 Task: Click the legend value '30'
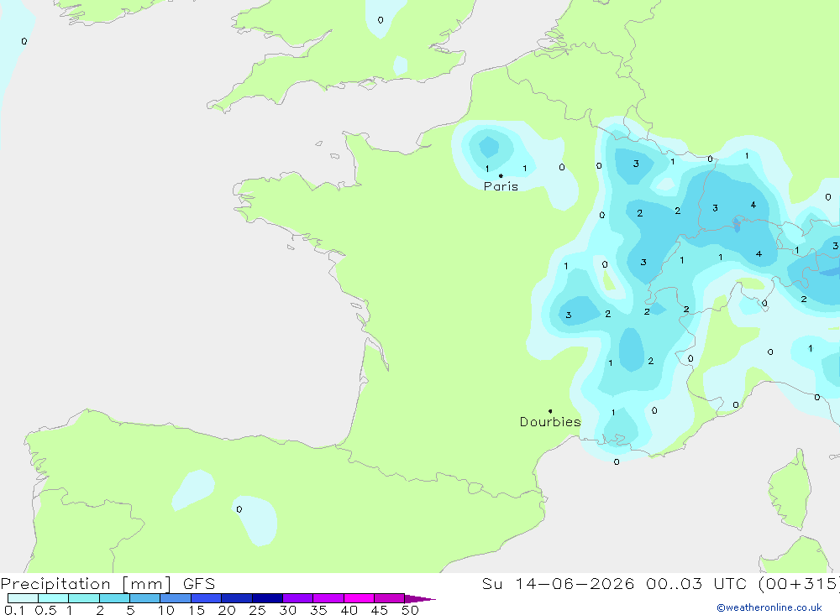click(287, 610)
